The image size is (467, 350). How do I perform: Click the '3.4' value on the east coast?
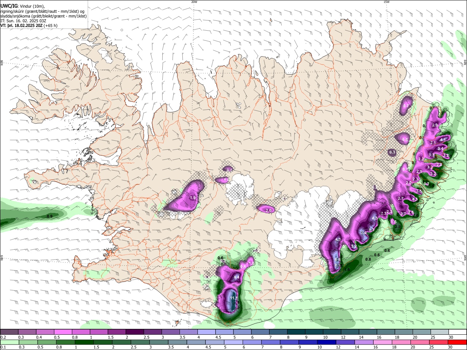pos(440,148)
